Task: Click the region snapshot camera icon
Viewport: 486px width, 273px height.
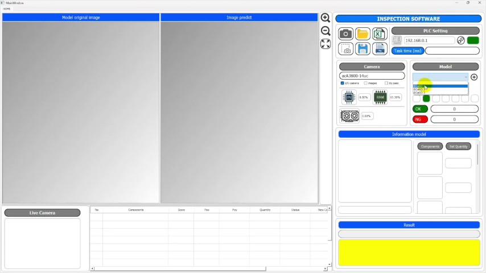Action: [345, 49]
